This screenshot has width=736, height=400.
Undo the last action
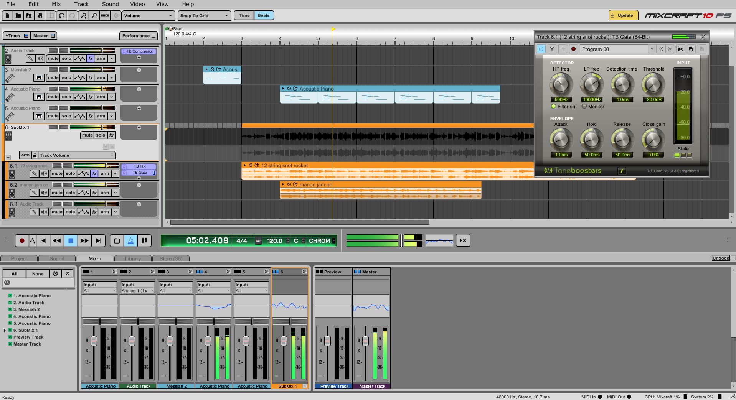pos(61,16)
